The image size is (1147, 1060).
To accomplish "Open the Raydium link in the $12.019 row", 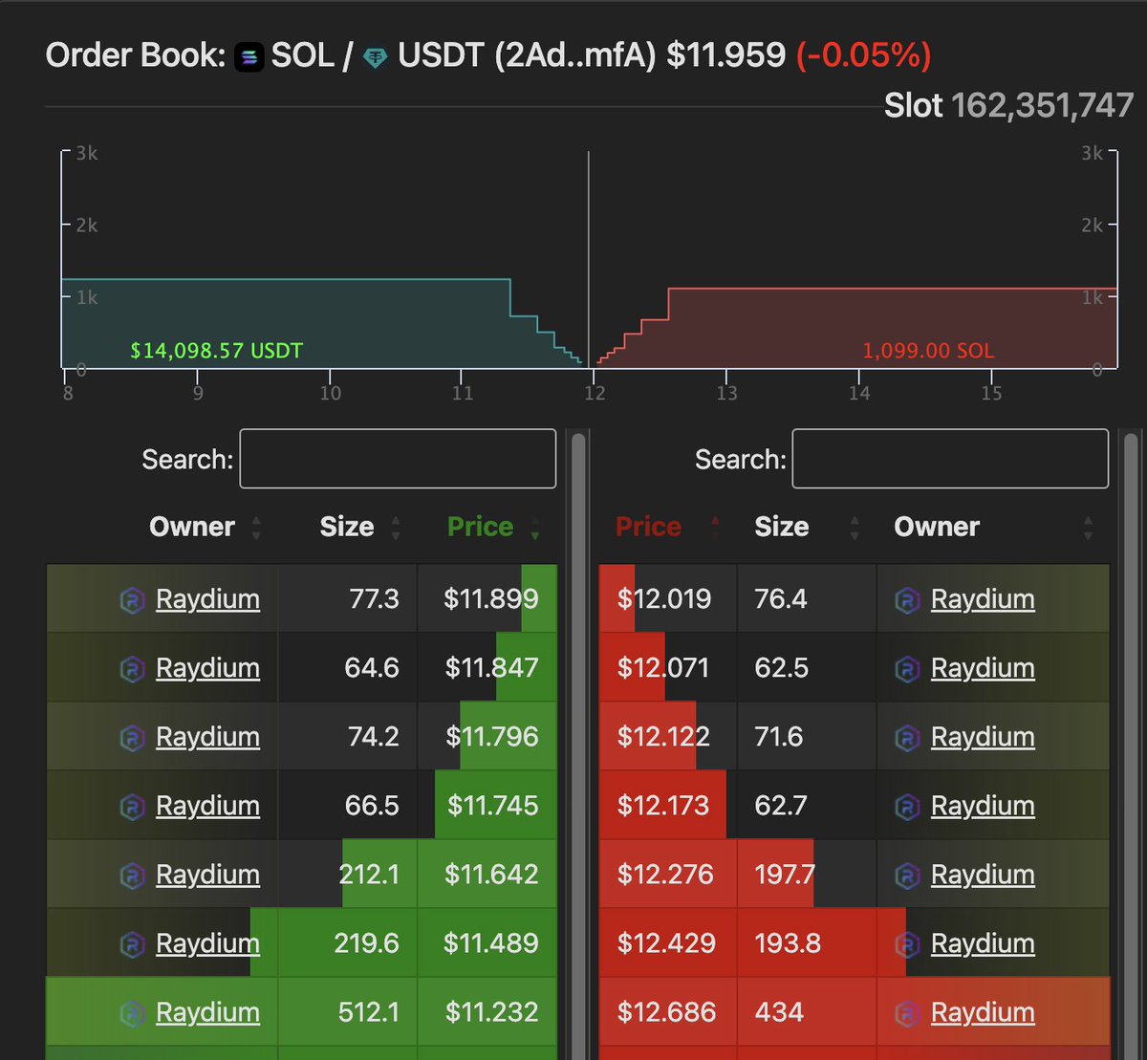I will tap(983, 599).
